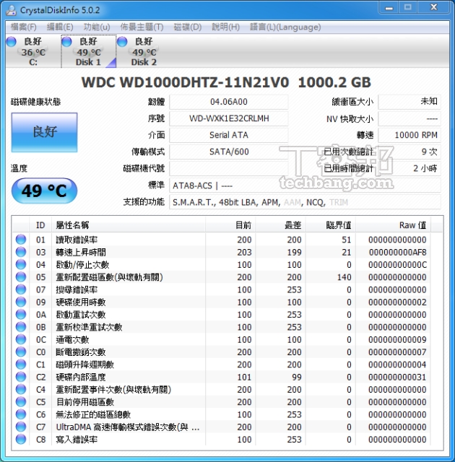Click the 目前 column header

(x=230, y=225)
